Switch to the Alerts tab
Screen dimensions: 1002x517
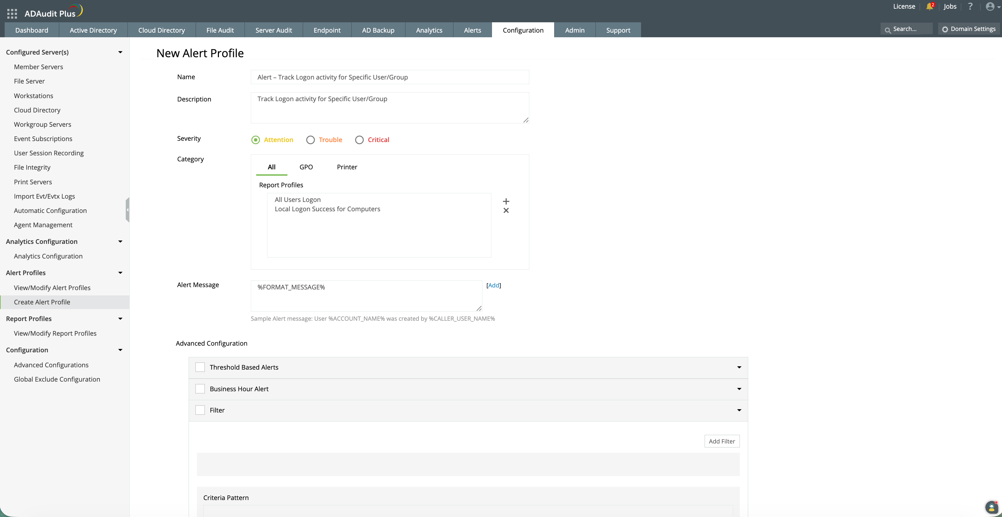[472, 30]
